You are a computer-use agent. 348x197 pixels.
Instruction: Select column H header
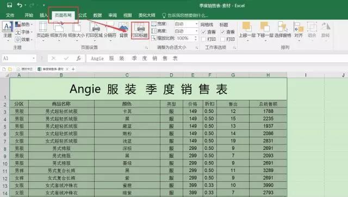coord(268,75)
